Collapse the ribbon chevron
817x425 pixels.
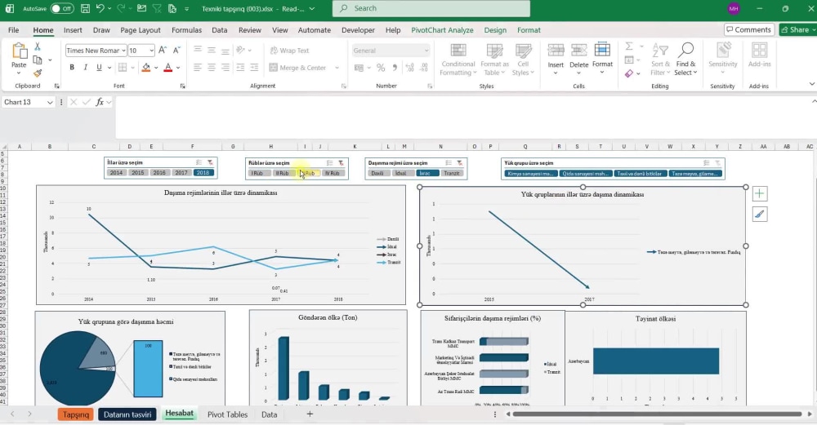[x=812, y=84]
